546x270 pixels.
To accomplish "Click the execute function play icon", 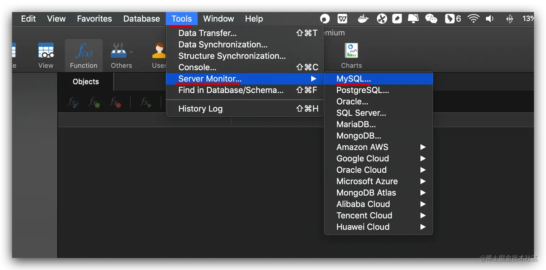I will coord(146,102).
